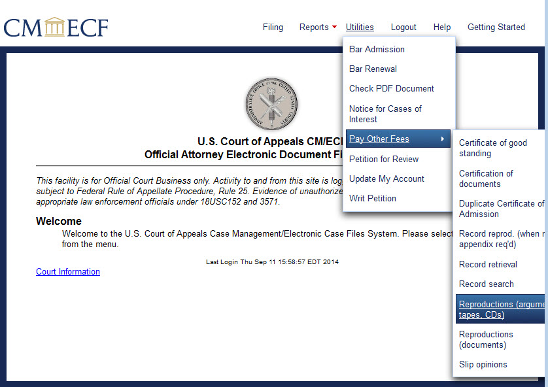Open the Utilities menu
548x387 pixels.
(x=360, y=27)
